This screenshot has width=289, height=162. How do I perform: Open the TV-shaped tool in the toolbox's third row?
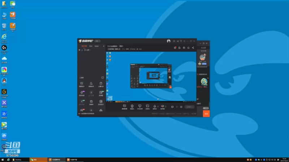[x=91, y=102]
